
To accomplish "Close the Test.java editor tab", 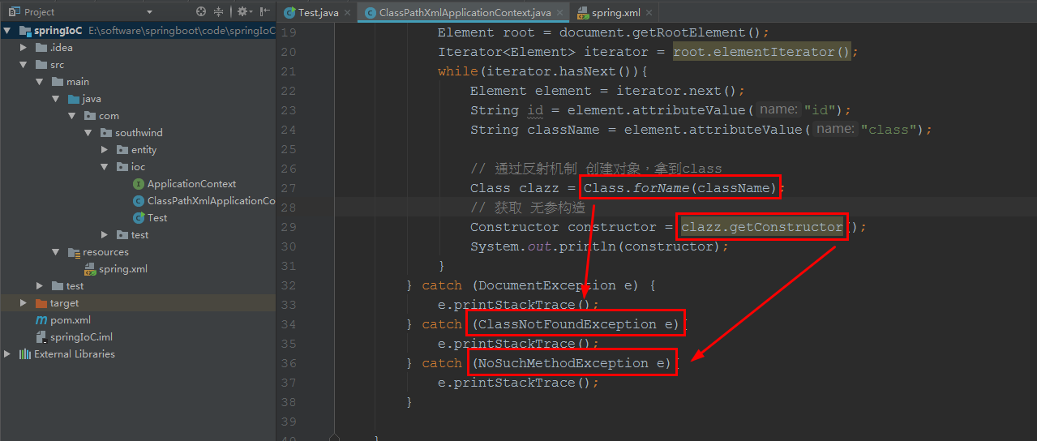I will (x=347, y=13).
